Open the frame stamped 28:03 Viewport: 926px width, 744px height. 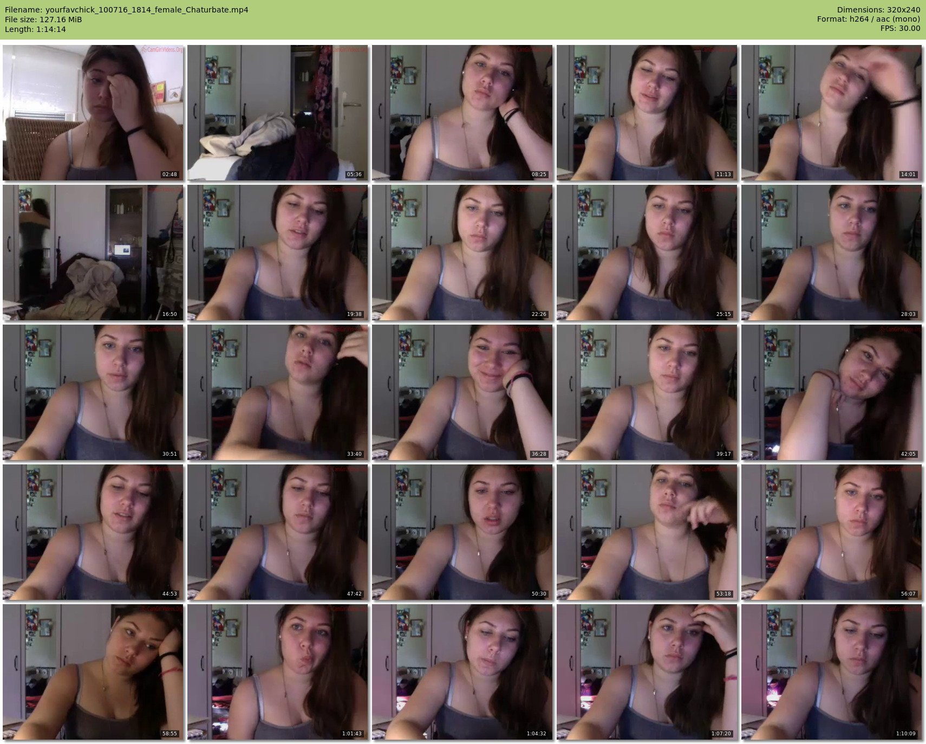pyautogui.click(x=832, y=253)
